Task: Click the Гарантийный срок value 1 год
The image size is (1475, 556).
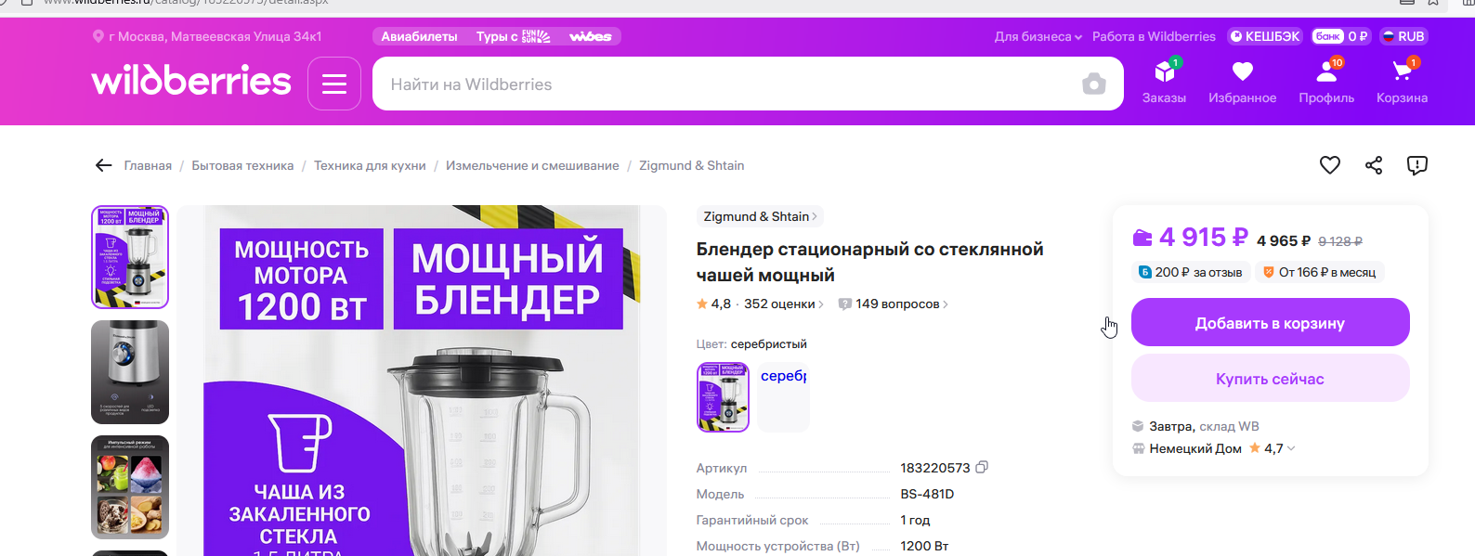Action: [x=915, y=520]
